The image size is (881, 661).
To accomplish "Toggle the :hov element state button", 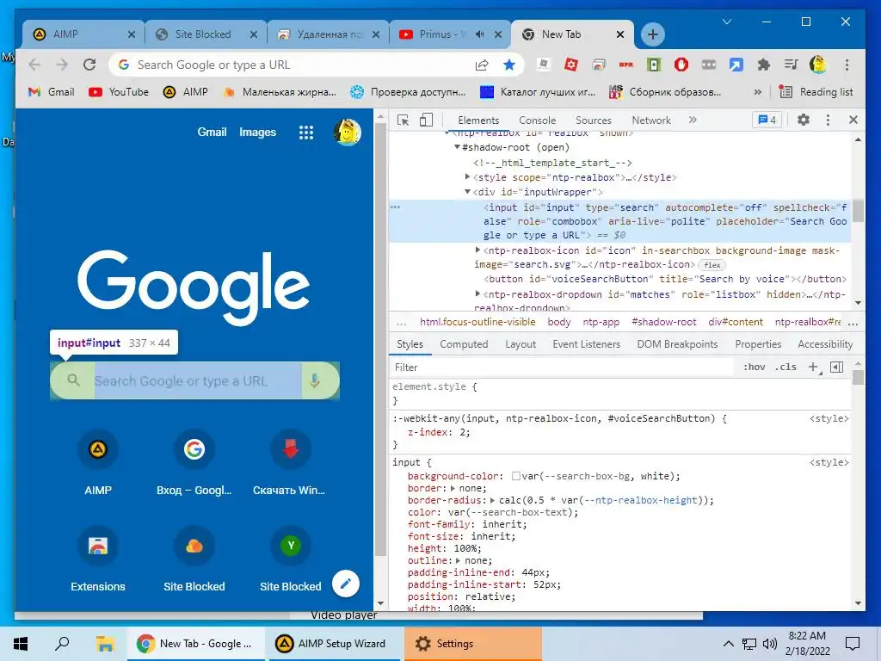I will pyautogui.click(x=754, y=367).
